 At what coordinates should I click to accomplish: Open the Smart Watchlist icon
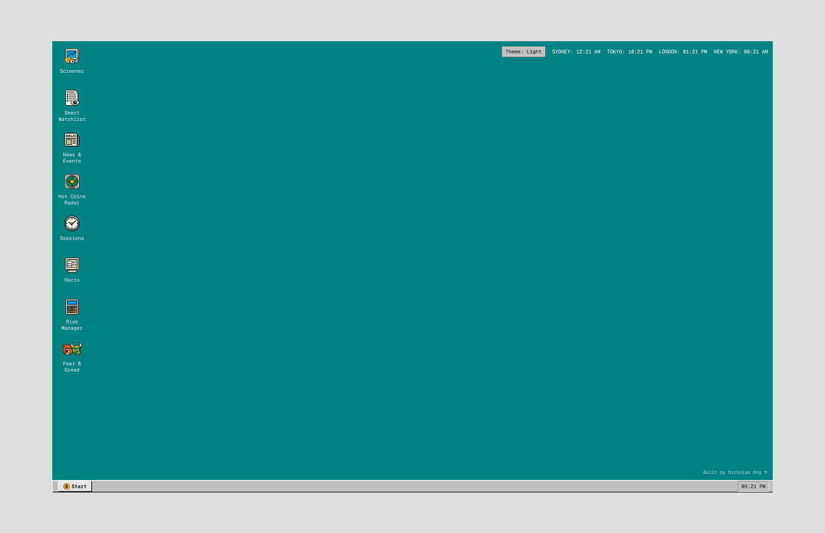71,98
